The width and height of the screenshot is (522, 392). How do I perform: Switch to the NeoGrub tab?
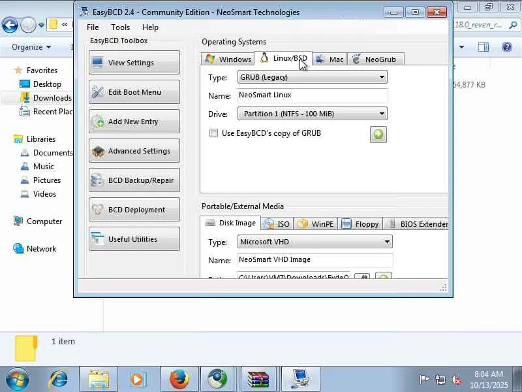pos(376,59)
